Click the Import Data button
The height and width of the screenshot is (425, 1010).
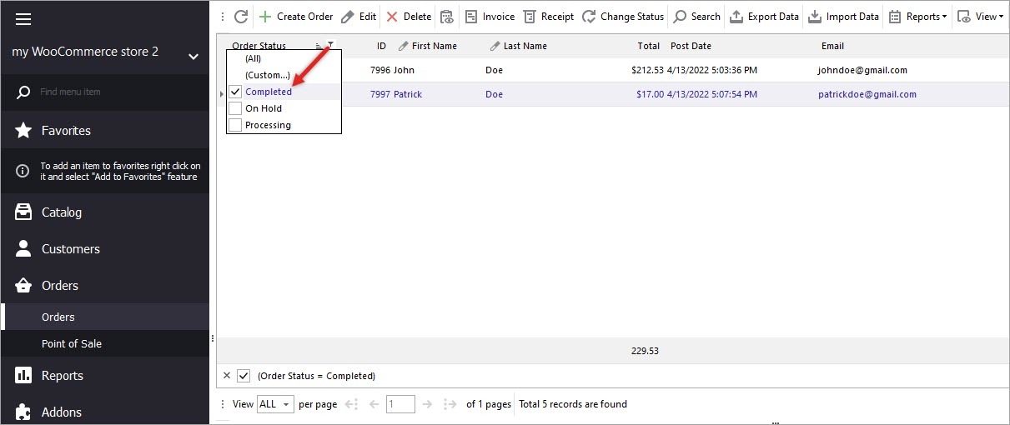[843, 17]
